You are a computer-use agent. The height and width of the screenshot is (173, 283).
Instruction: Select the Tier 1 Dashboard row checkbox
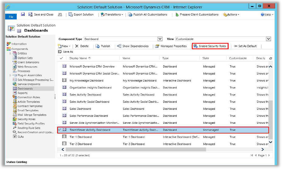pos(59,137)
